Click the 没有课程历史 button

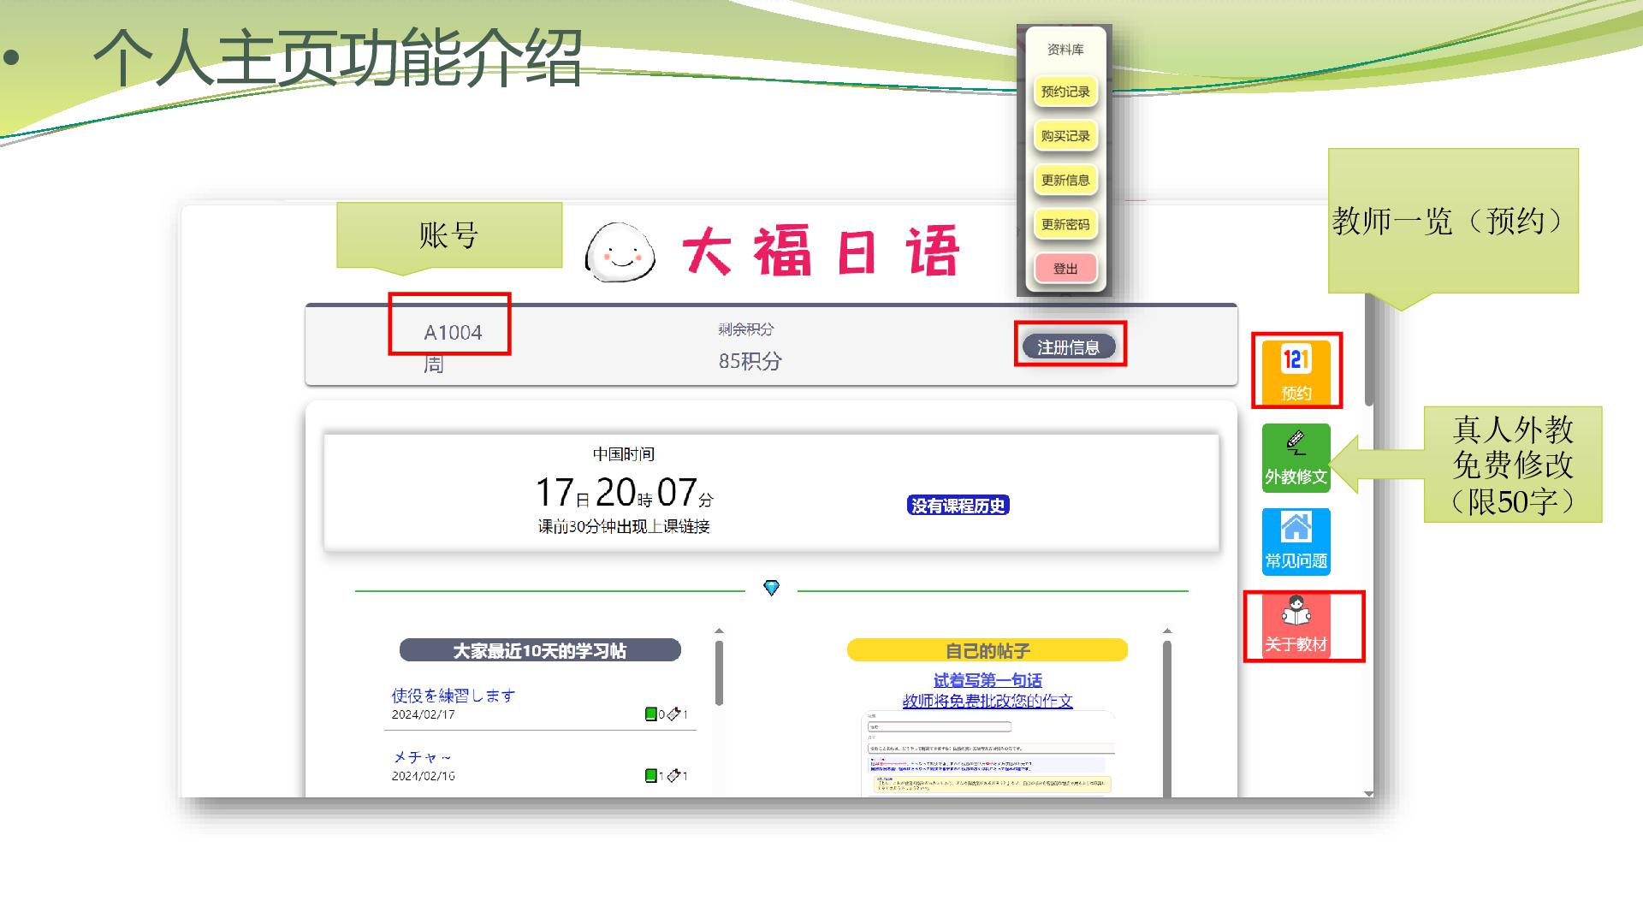[x=958, y=506]
